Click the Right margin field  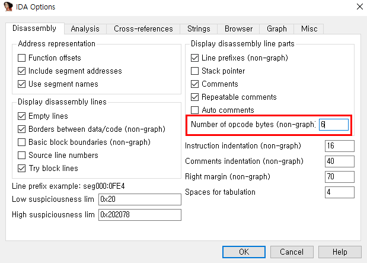[x=340, y=177]
